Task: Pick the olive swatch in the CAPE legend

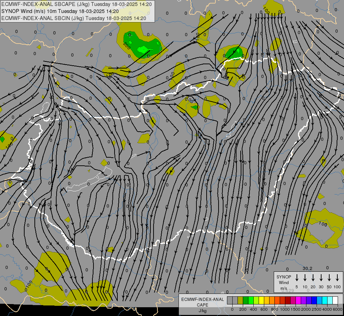Action: [x=240, y=300]
